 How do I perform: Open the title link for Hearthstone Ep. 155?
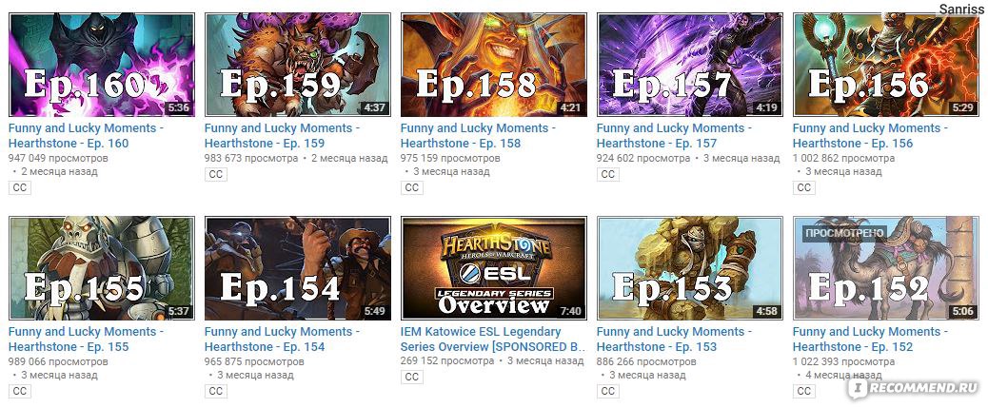[x=86, y=339]
